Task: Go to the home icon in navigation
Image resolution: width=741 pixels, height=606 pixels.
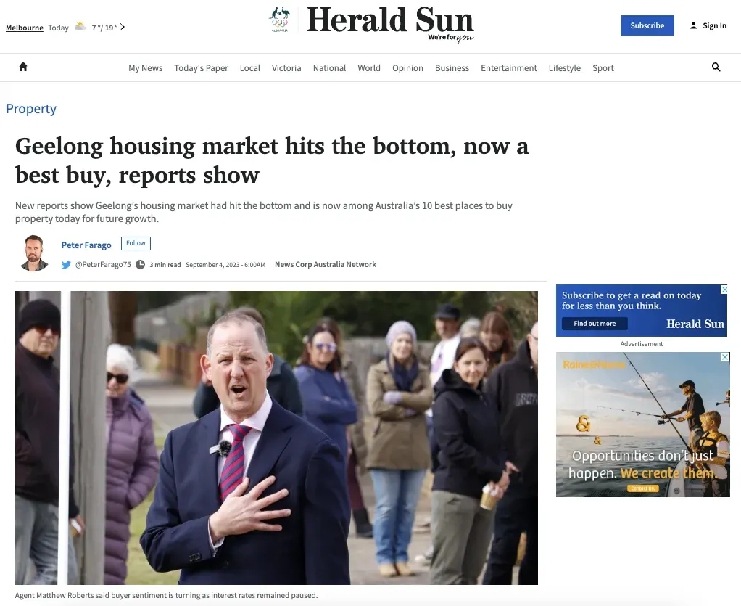Action: tap(23, 67)
